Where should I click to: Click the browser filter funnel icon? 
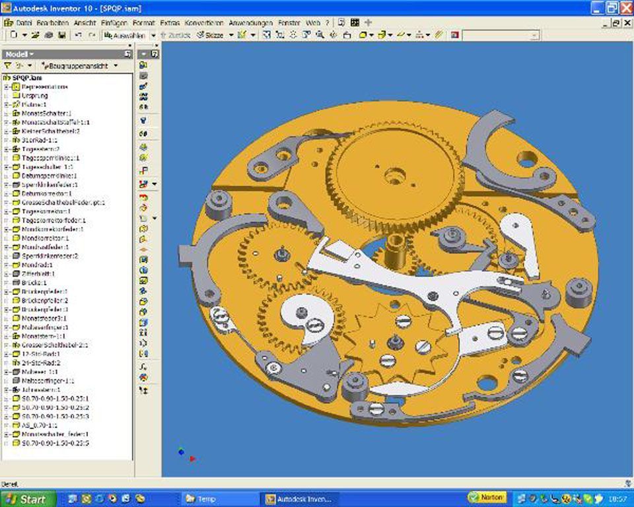(8, 66)
